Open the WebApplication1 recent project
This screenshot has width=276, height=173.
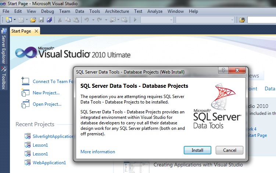(x=49, y=163)
